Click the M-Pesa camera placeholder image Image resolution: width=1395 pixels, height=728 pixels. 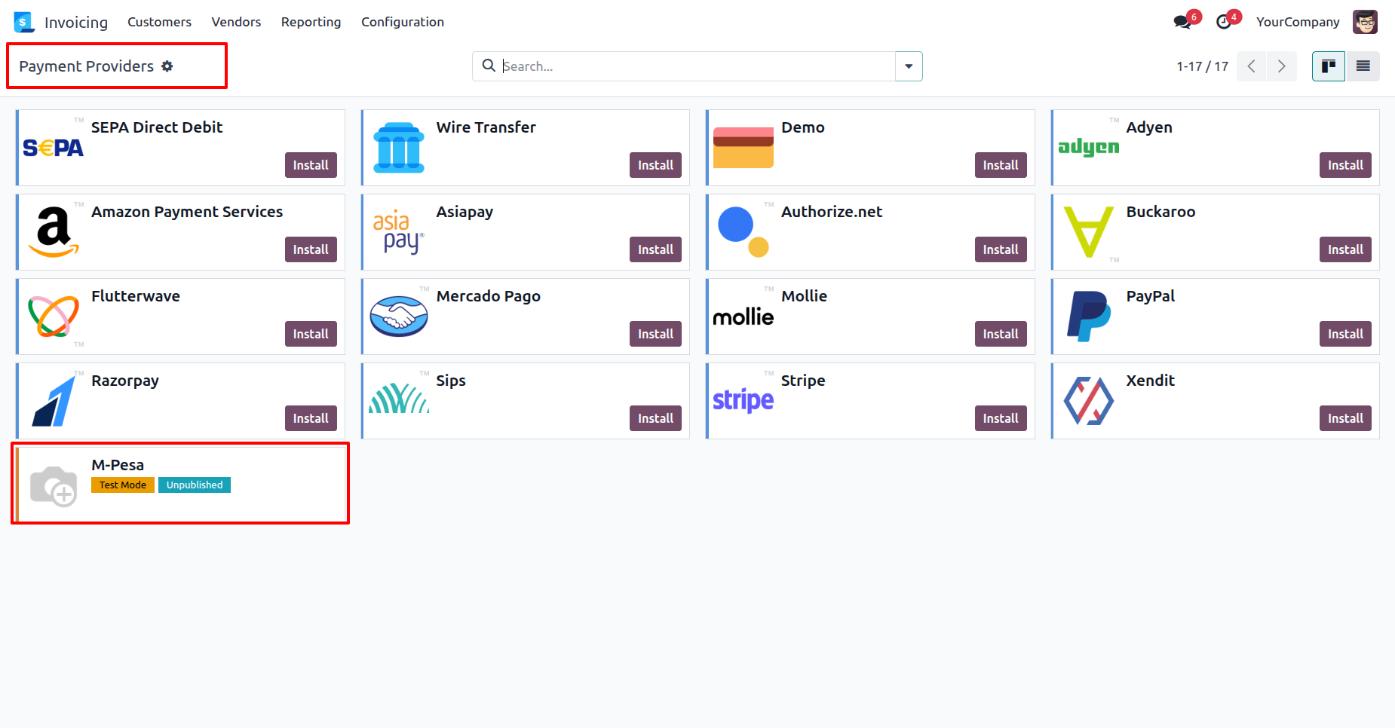pyautogui.click(x=54, y=486)
